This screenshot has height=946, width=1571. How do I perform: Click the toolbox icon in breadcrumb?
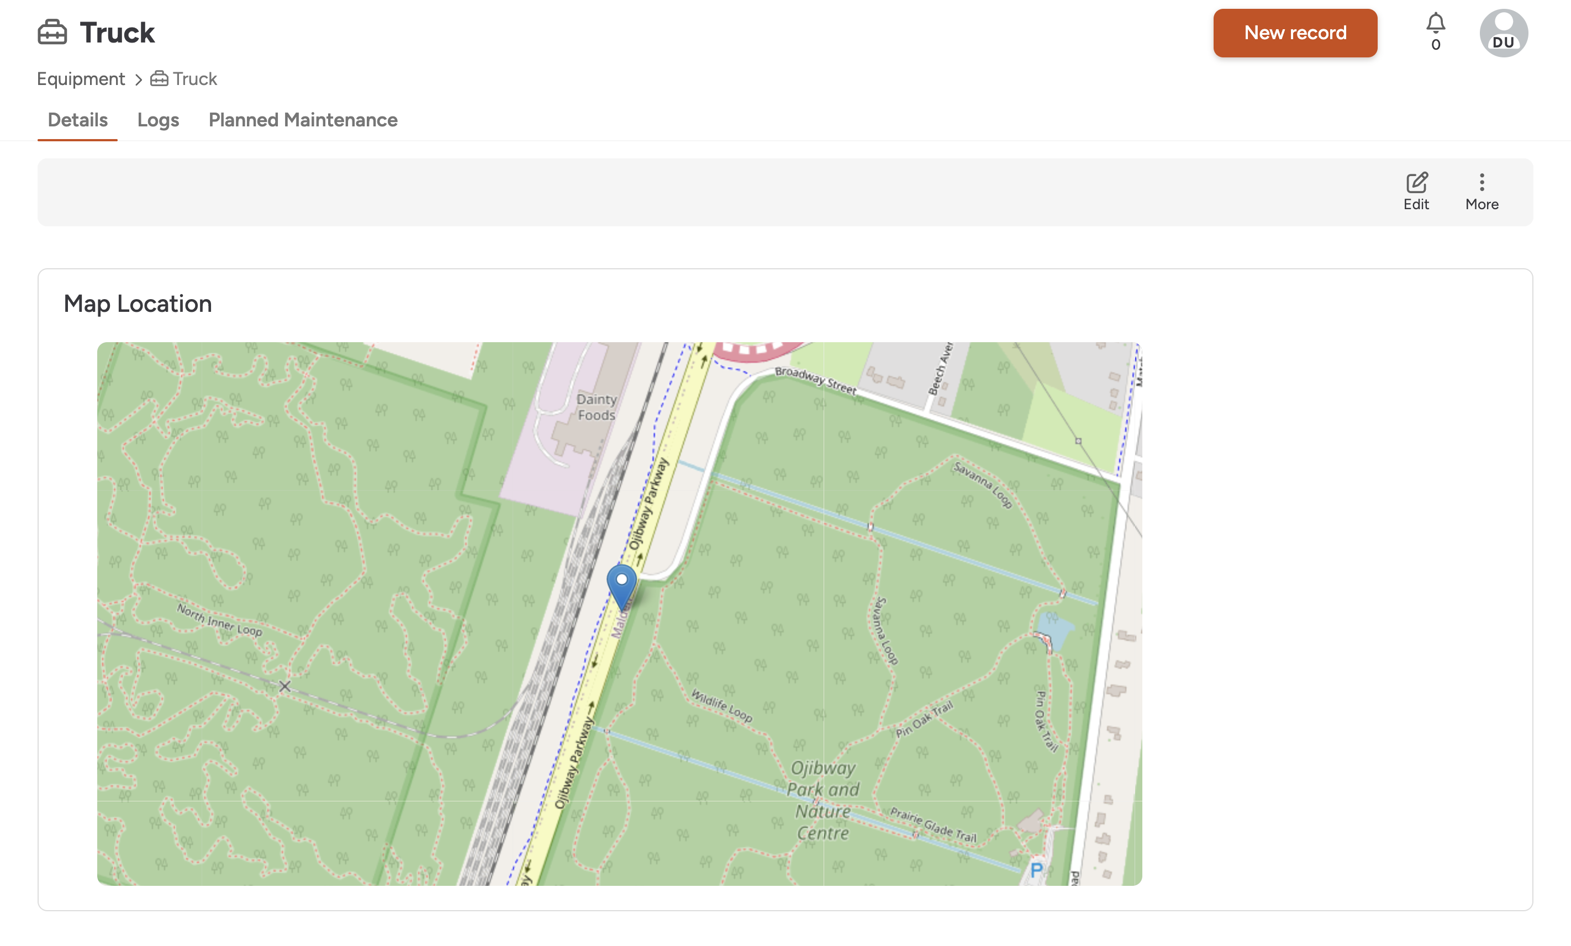click(x=160, y=79)
